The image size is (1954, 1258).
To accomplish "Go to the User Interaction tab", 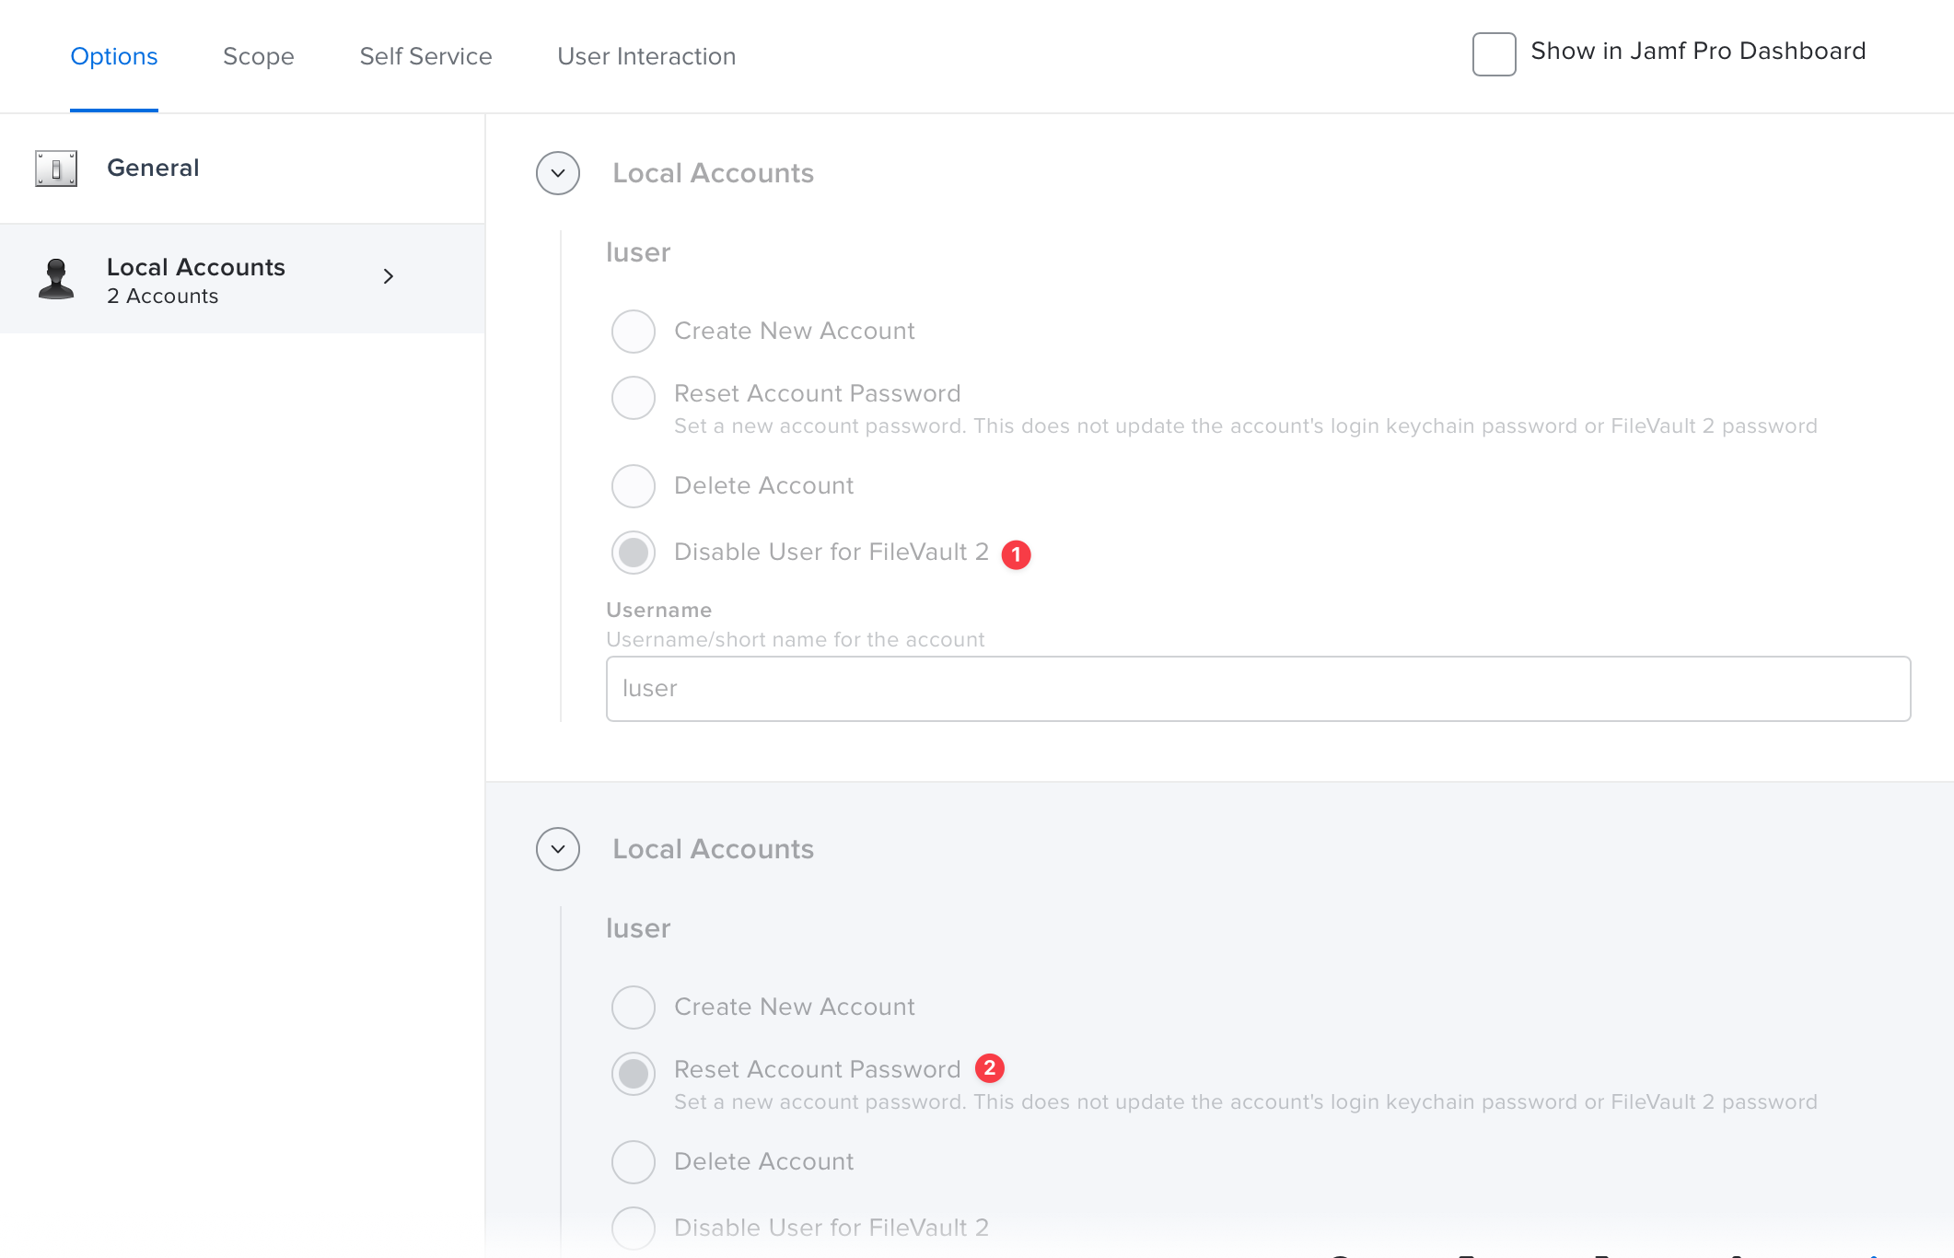I will pyautogui.click(x=646, y=56).
